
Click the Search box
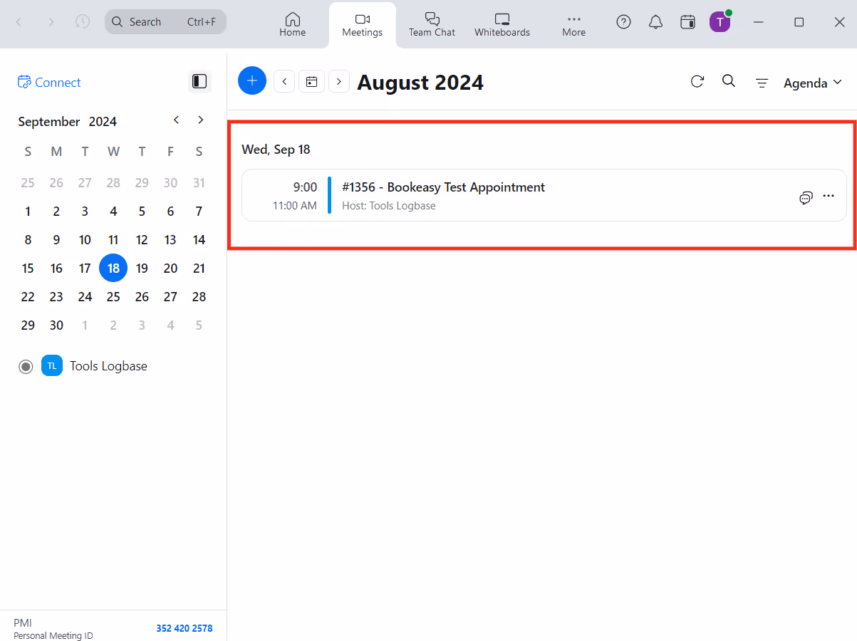165,22
